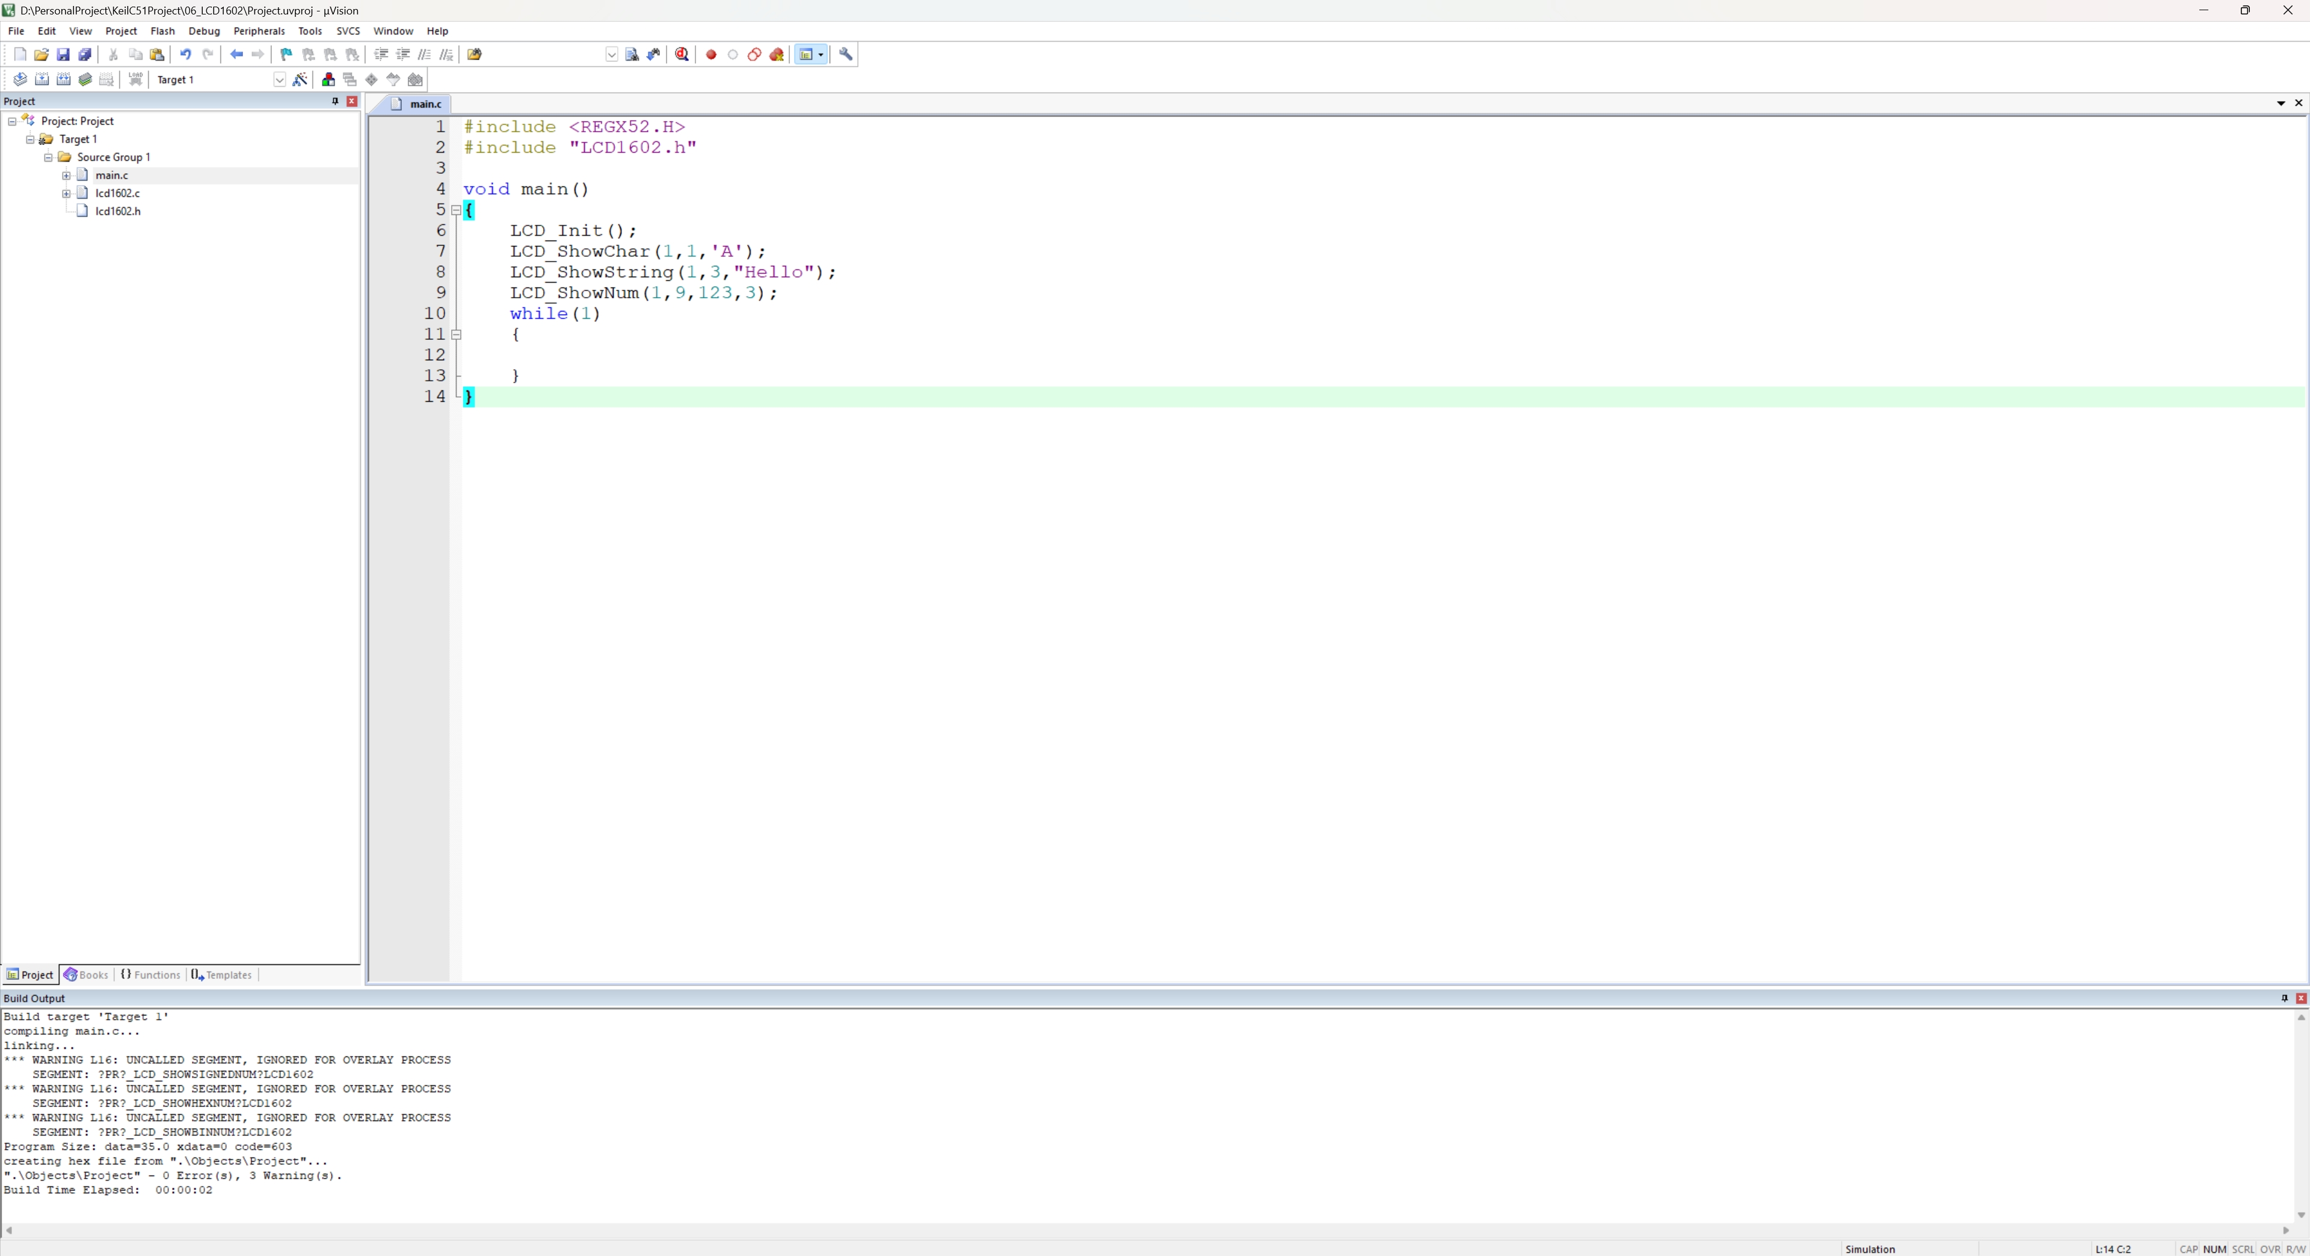Close the Build Output panel
The height and width of the screenshot is (1256, 2310).
point(2301,998)
